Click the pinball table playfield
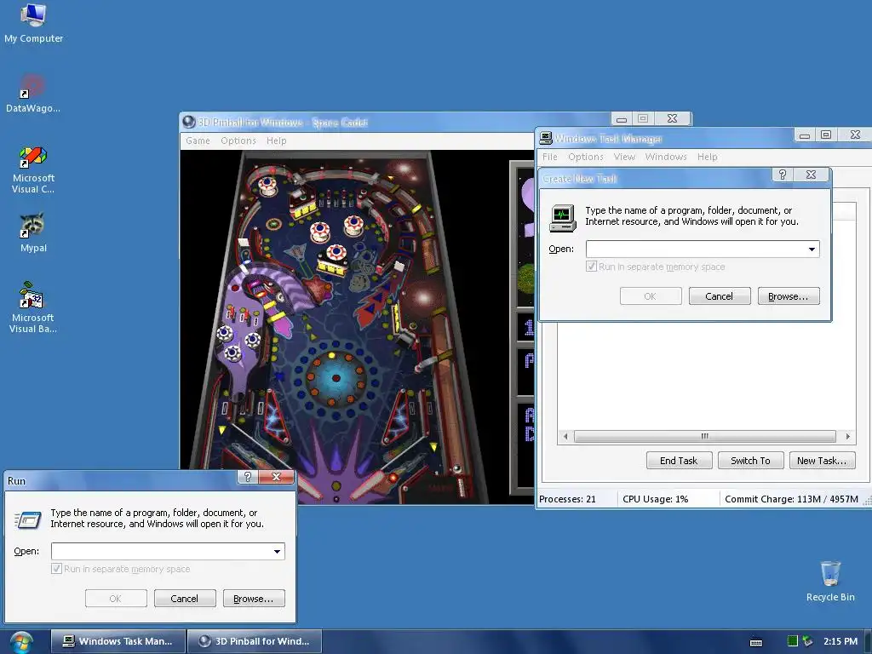Screen dimensions: 872x654 [x=334, y=325]
